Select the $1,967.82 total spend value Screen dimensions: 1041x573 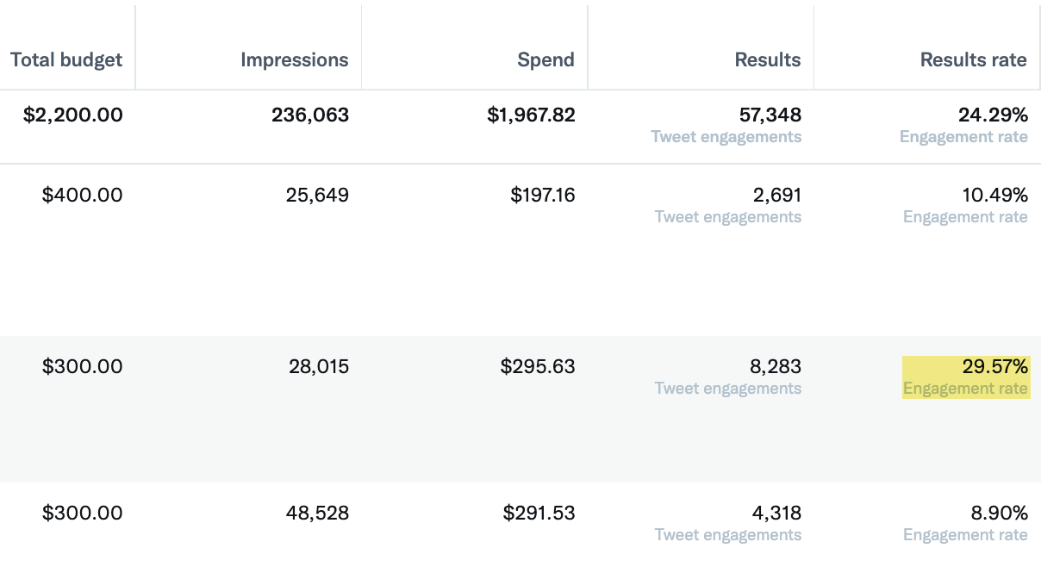coord(531,115)
